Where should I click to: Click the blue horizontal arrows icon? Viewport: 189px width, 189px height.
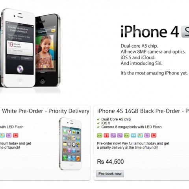click(133, 135)
